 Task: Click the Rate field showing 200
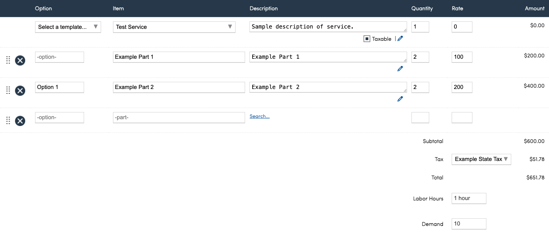tap(462, 87)
